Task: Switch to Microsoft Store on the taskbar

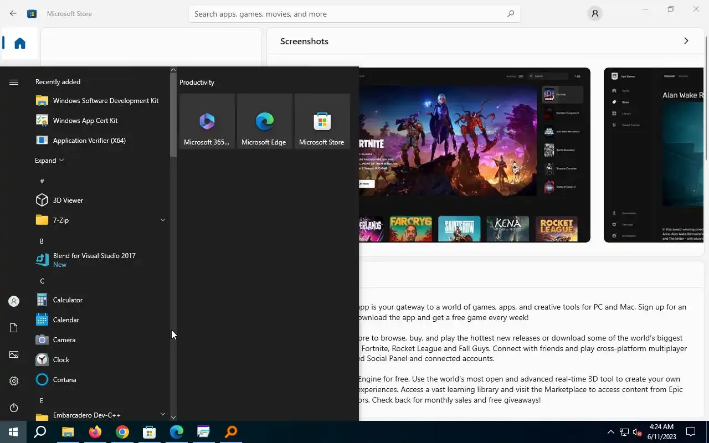Action: click(150, 432)
